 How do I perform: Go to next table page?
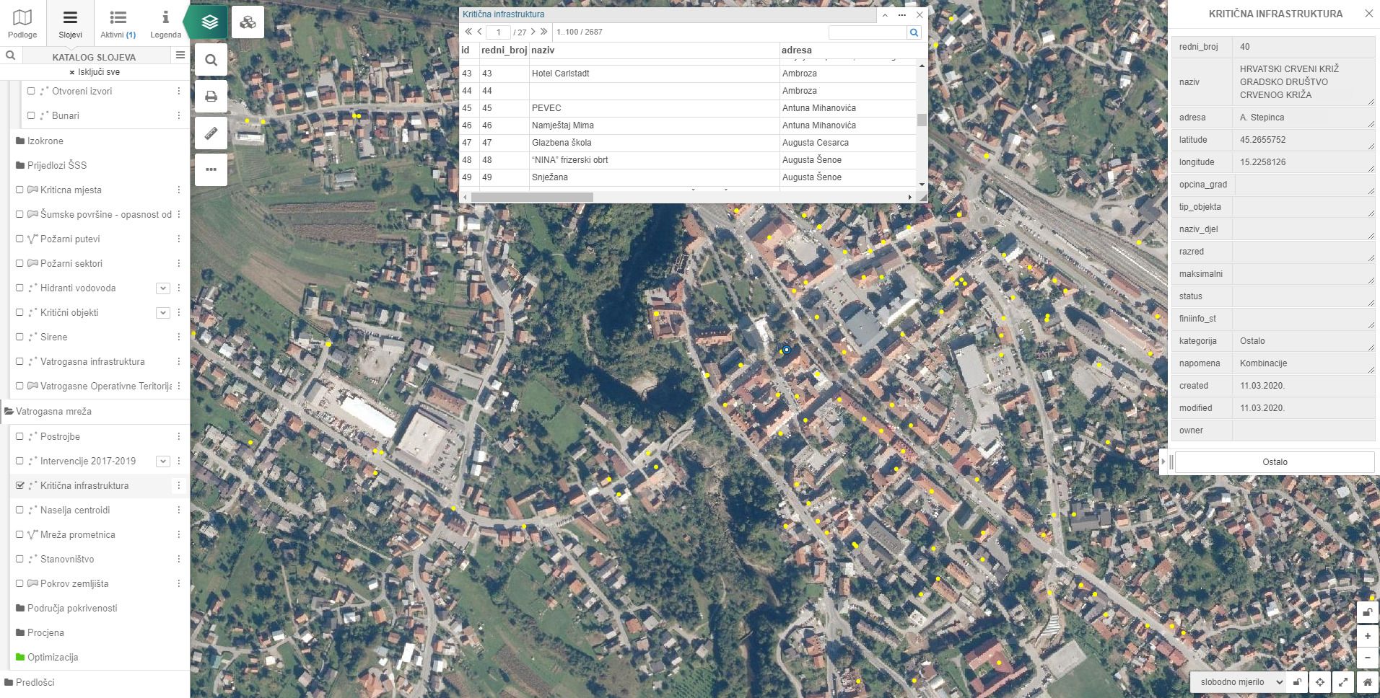tap(533, 32)
